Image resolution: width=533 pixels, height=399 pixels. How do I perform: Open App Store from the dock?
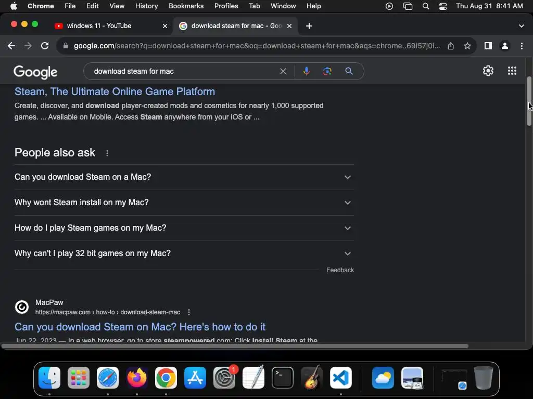(195, 378)
